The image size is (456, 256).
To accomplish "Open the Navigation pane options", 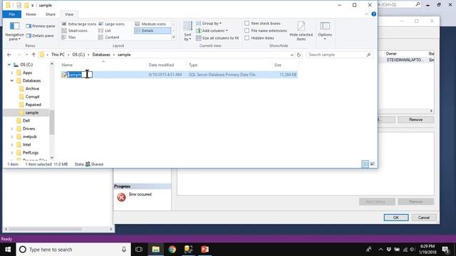I will tap(14, 31).
